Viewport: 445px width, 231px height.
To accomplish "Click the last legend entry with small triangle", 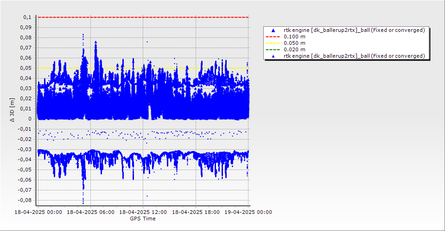I will pos(346,56).
